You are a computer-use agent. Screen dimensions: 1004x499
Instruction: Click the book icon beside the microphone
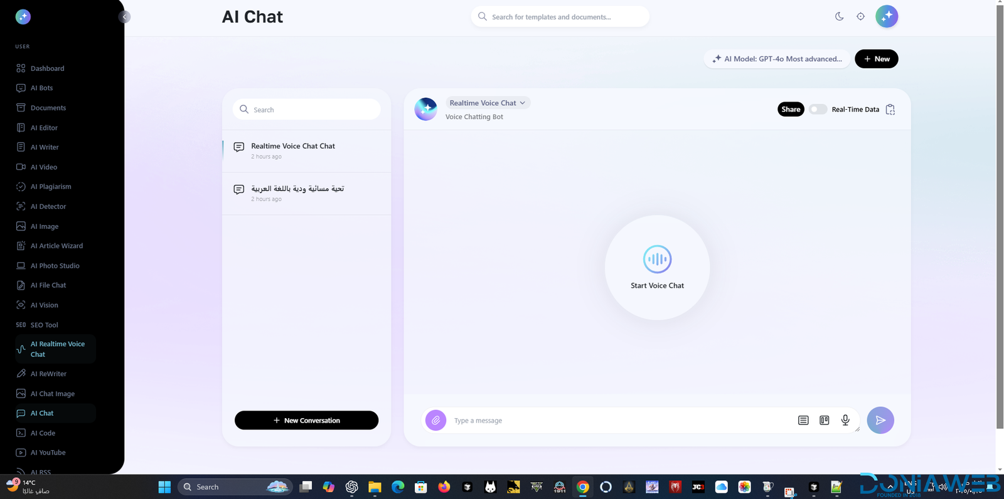(824, 420)
